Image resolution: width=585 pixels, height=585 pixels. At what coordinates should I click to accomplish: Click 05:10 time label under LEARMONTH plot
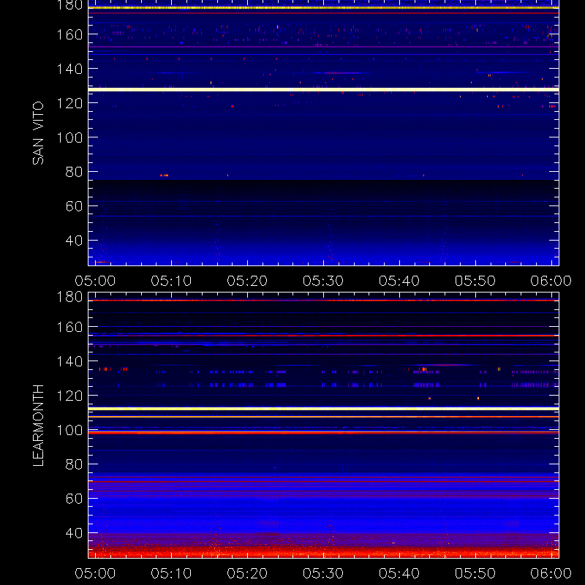pos(171,573)
